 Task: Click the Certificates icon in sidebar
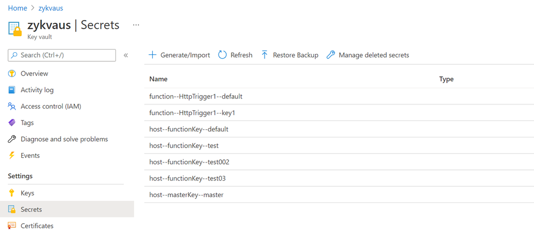tap(12, 226)
